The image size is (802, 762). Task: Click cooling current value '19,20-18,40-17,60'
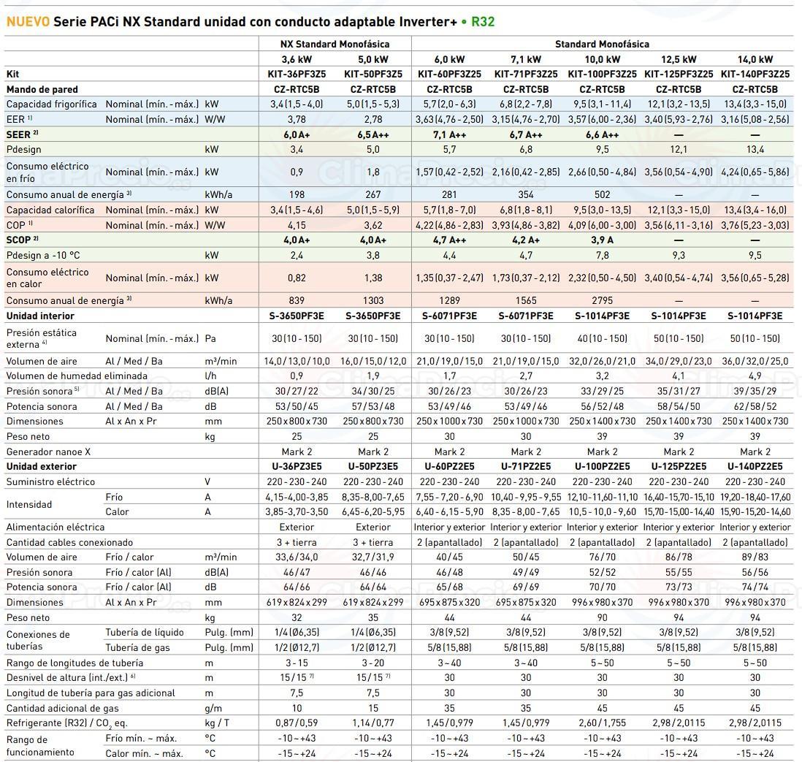coord(755,497)
